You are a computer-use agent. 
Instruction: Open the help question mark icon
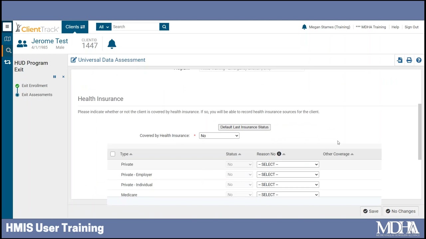click(419, 60)
